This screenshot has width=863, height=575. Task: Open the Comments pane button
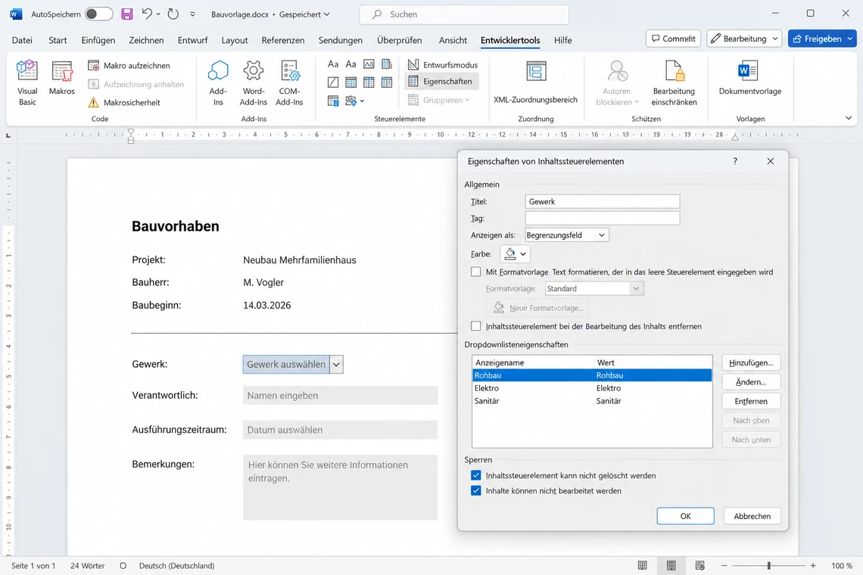tap(673, 39)
